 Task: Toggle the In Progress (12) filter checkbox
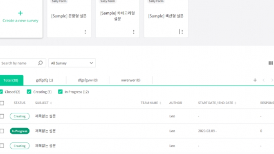coord(60,92)
